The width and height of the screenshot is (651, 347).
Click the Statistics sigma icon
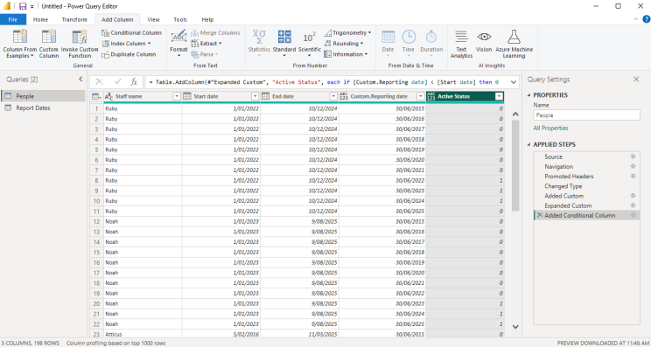point(260,37)
